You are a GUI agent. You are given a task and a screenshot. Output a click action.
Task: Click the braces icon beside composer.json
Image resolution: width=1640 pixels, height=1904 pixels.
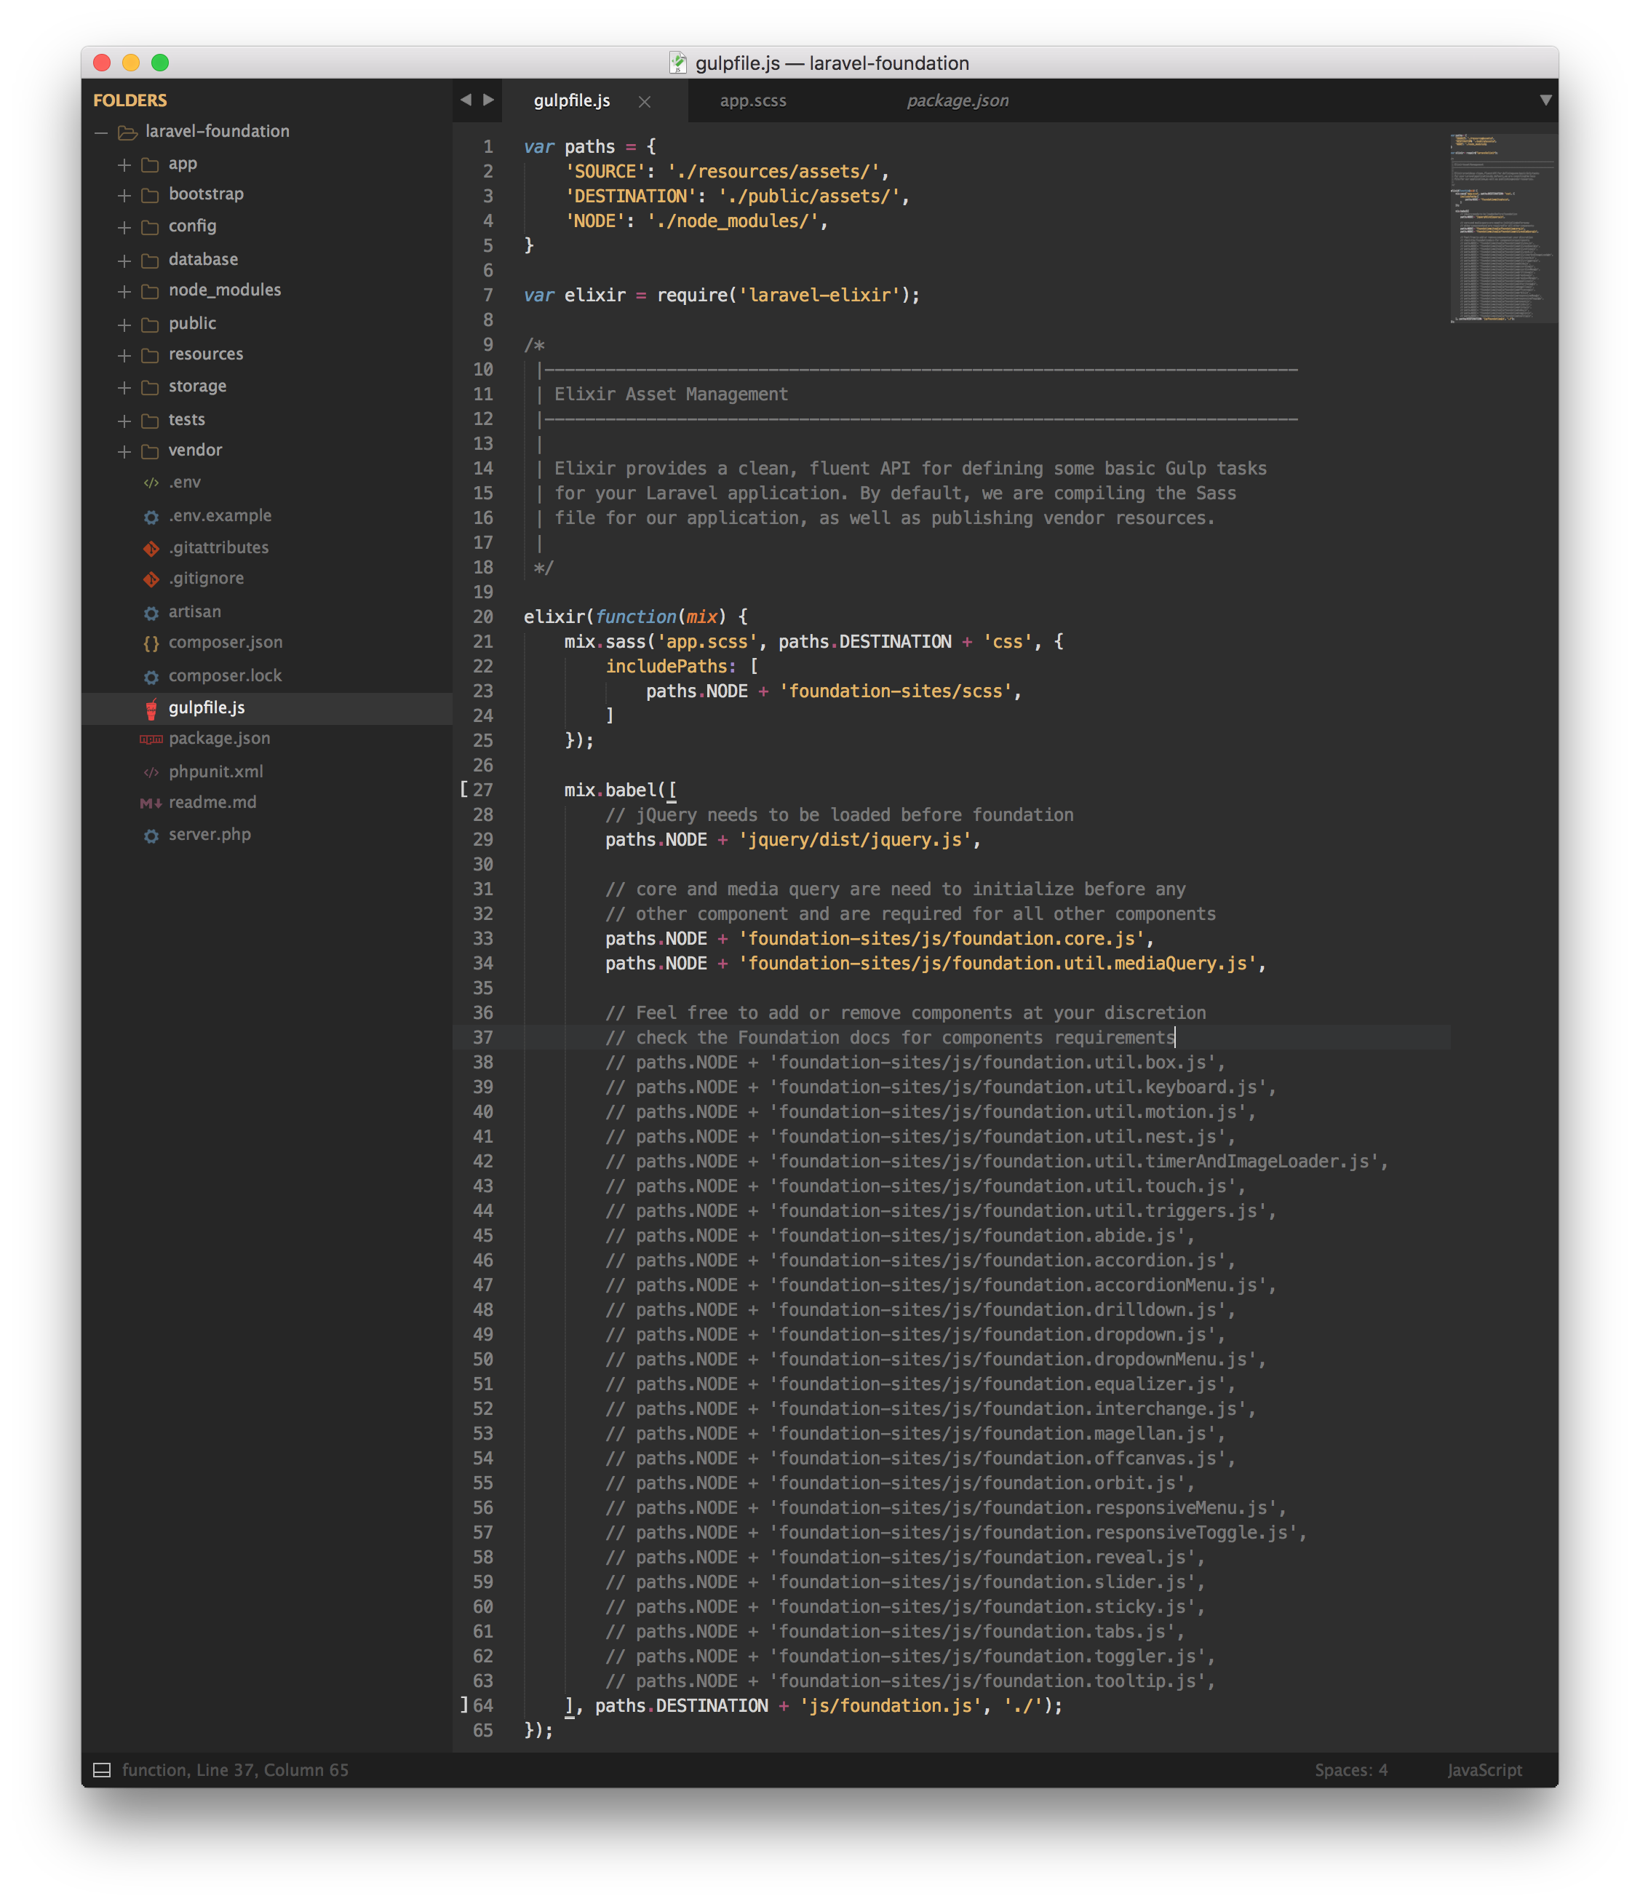pos(151,643)
